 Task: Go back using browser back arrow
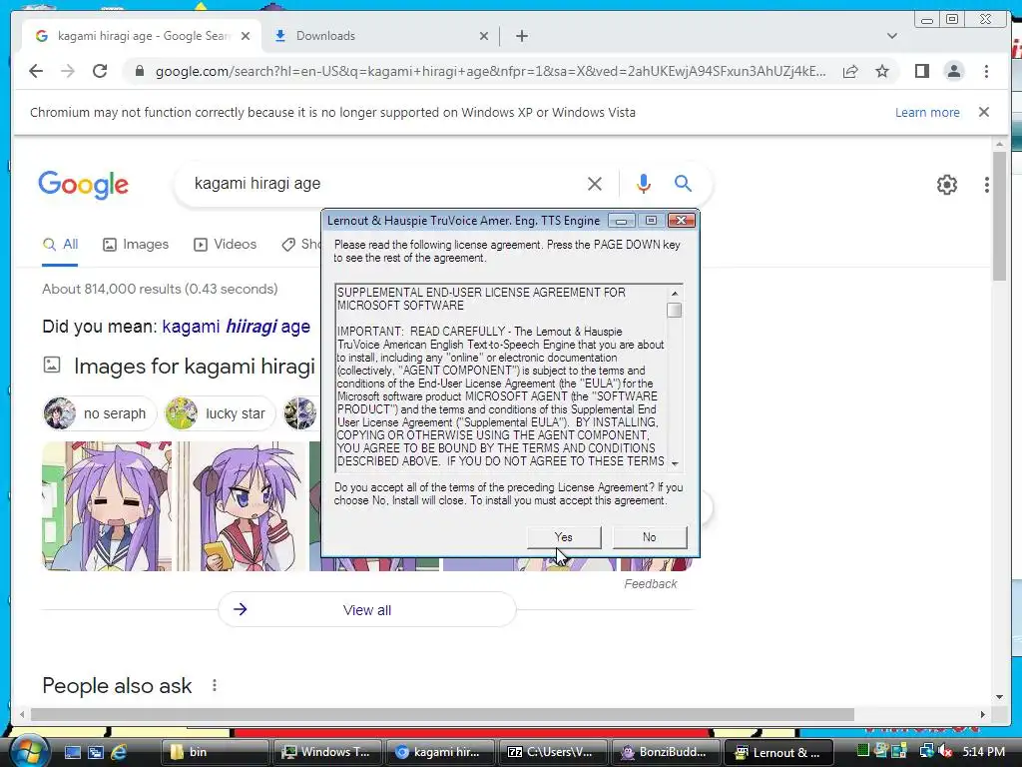(36, 71)
